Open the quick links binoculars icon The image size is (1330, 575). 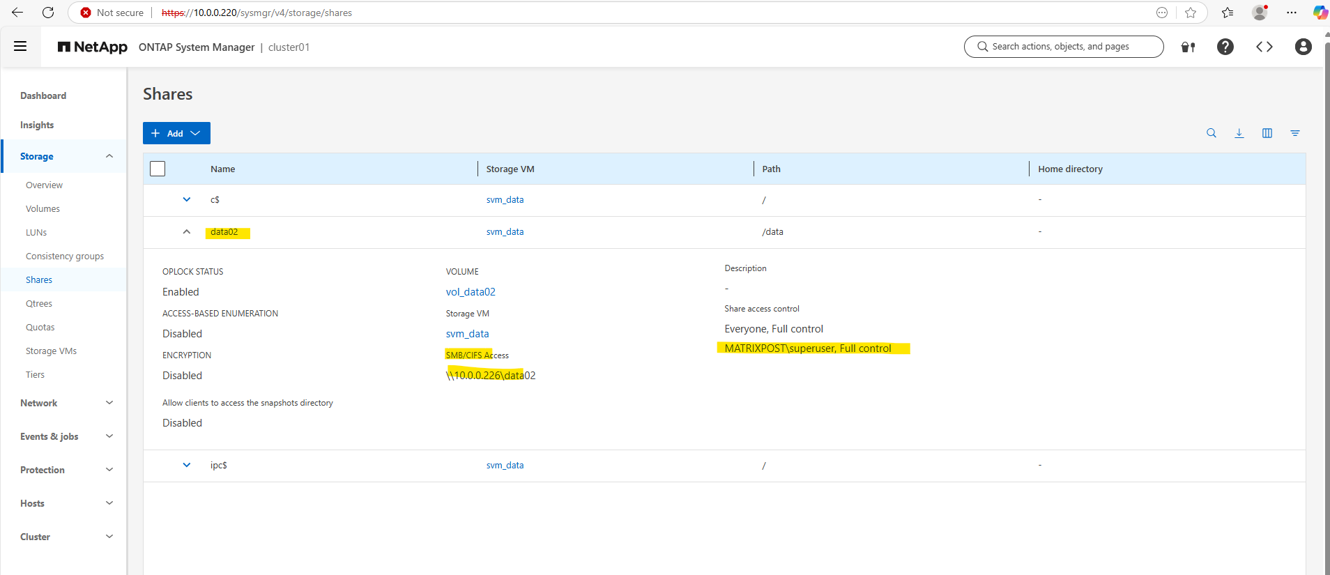(x=1188, y=47)
